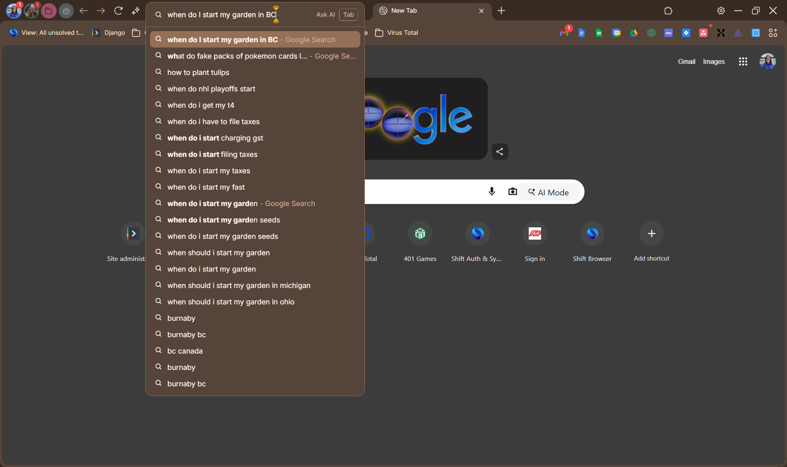Open the Virus Total bookmark folder
The width and height of the screenshot is (787, 467).
coord(396,33)
